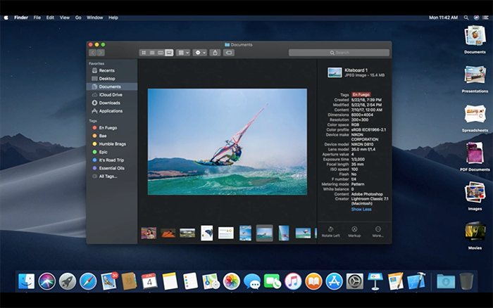Screen dimensions: 493x308
Task: Open the Go menu in menu bar
Action: [78, 17]
